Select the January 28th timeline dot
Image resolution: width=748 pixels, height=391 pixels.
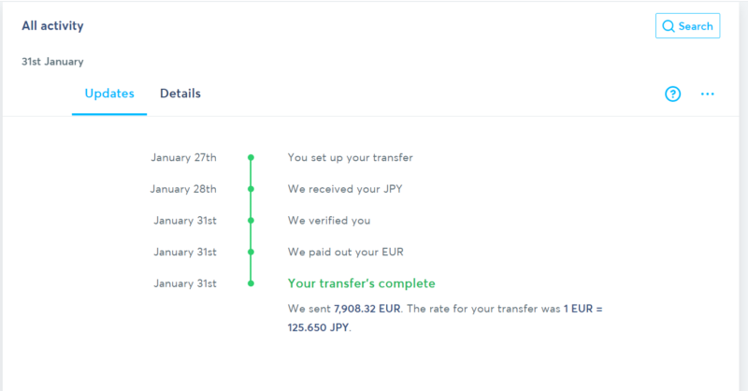click(251, 189)
